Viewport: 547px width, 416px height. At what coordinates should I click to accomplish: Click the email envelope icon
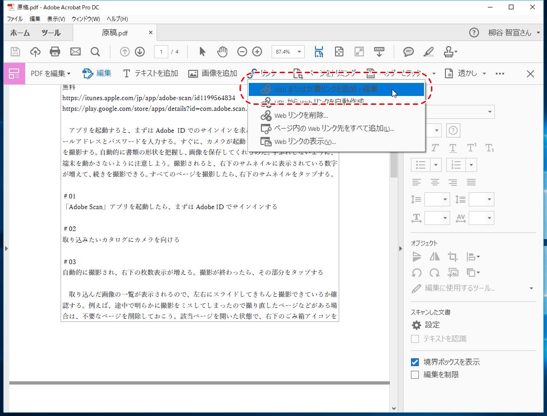coord(75,52)
